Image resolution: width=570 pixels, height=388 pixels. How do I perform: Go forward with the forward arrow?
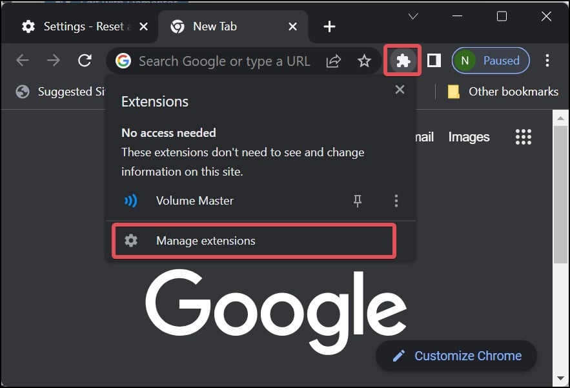54,61
